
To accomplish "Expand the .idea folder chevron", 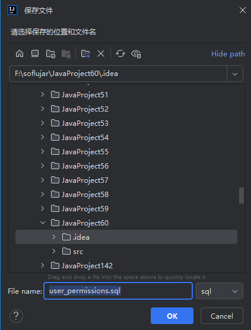I will 54,237.
